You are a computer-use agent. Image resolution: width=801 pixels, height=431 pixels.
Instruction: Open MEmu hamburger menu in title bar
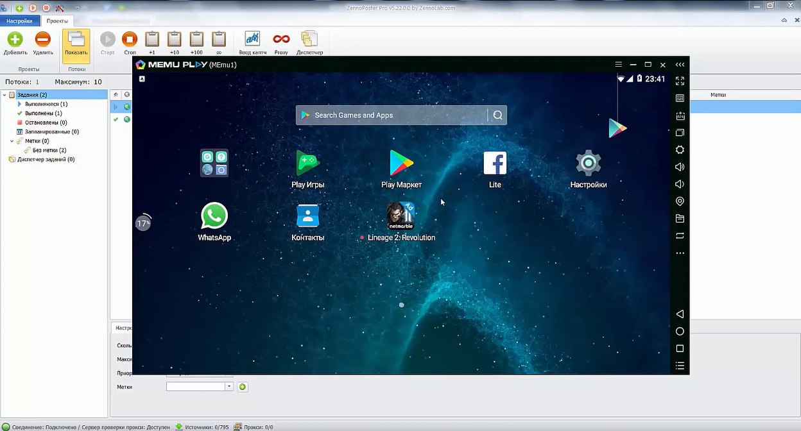point(618,65)
